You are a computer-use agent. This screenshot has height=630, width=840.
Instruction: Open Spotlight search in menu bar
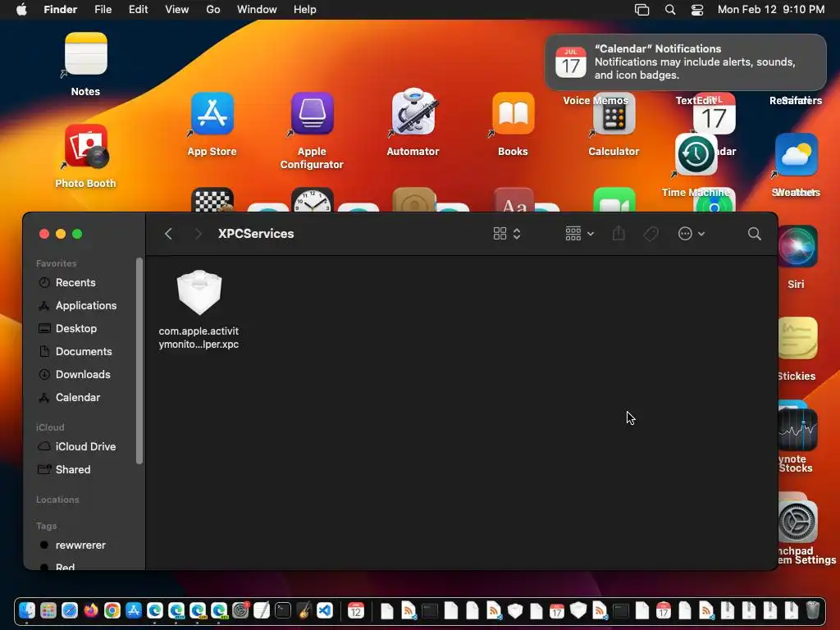669,10
